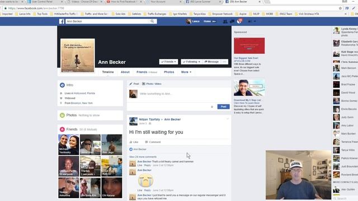Click the post audience icon beside June 3
Image resolution: width=358 pixels, height=201 pixels.
point(150,123)
